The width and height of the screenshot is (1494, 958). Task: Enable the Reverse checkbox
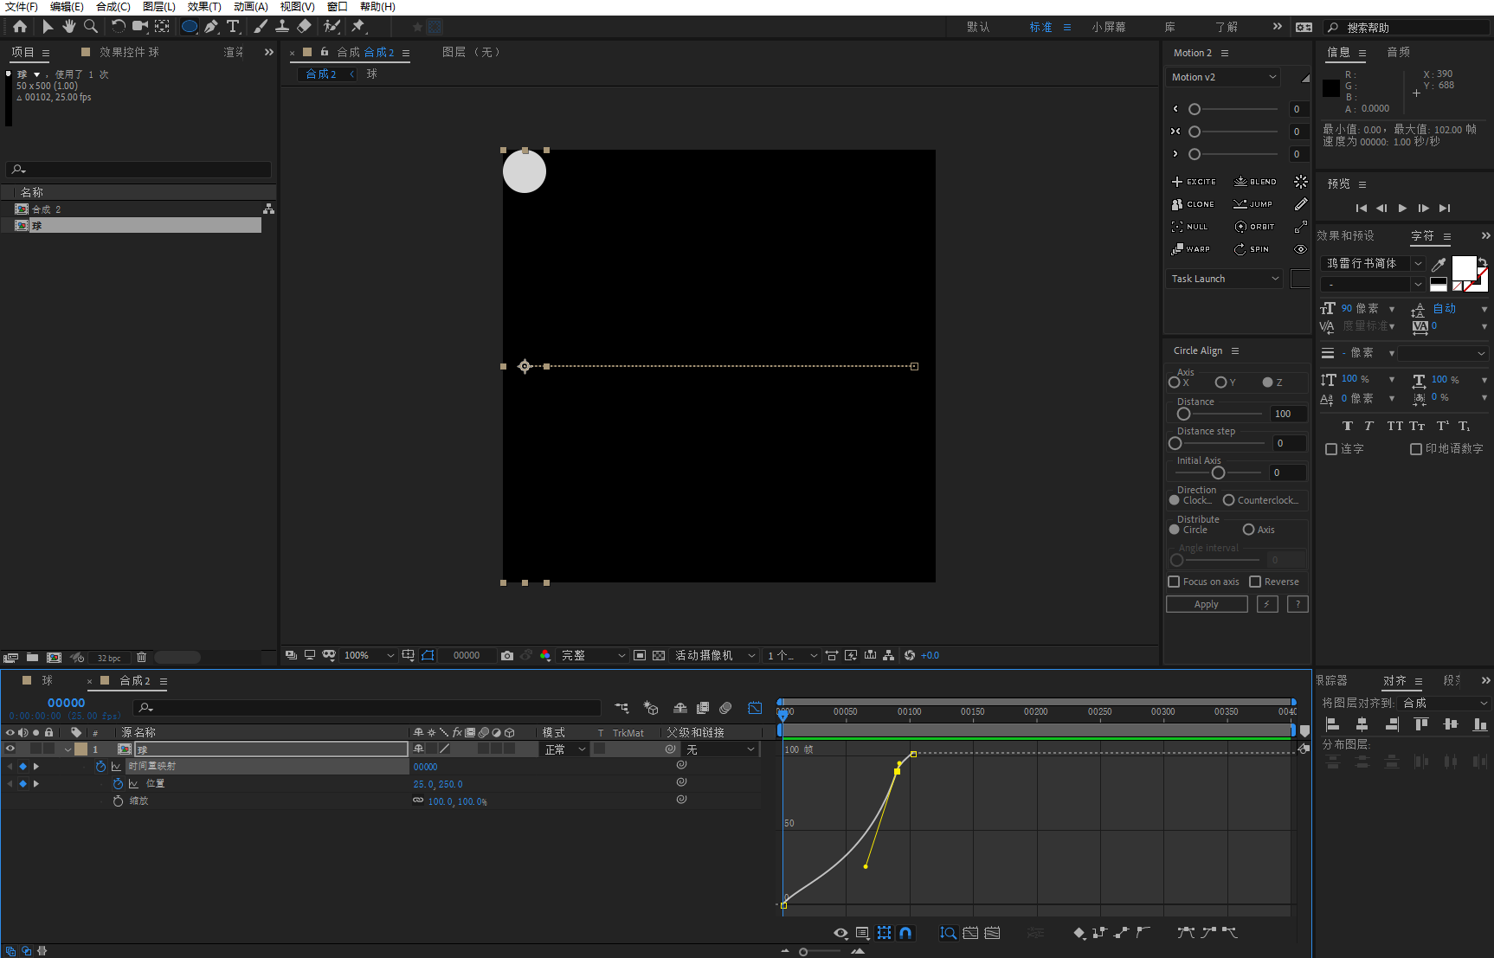[x=1255, y=582]
